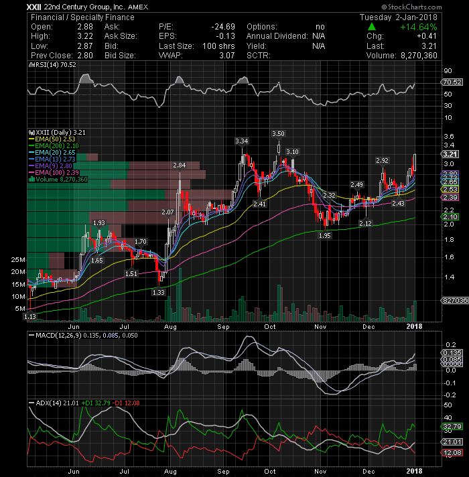Click the 2.07 price label
The height and width of the screenshot is (477, 469).
click(167, 212)
